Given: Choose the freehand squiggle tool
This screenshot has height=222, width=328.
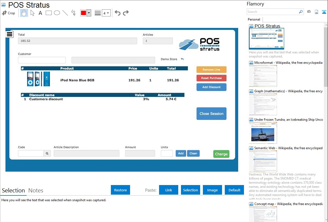Looking at the screenshot, I should [73, 13].
